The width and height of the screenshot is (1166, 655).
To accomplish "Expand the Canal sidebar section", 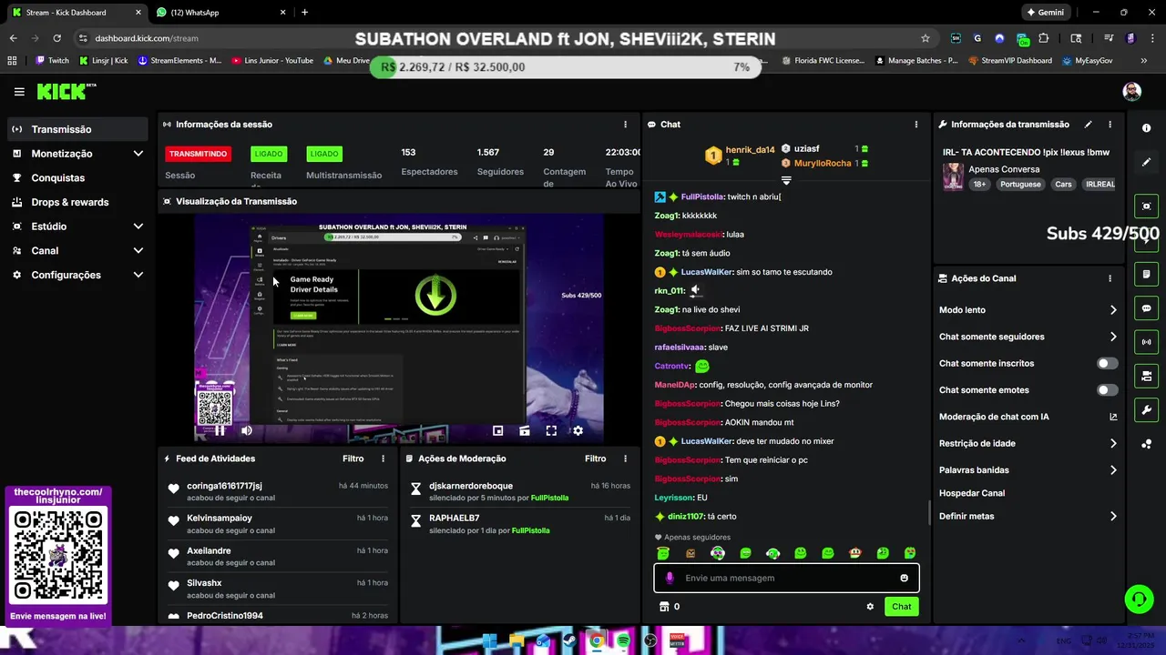I will [138, 251].
